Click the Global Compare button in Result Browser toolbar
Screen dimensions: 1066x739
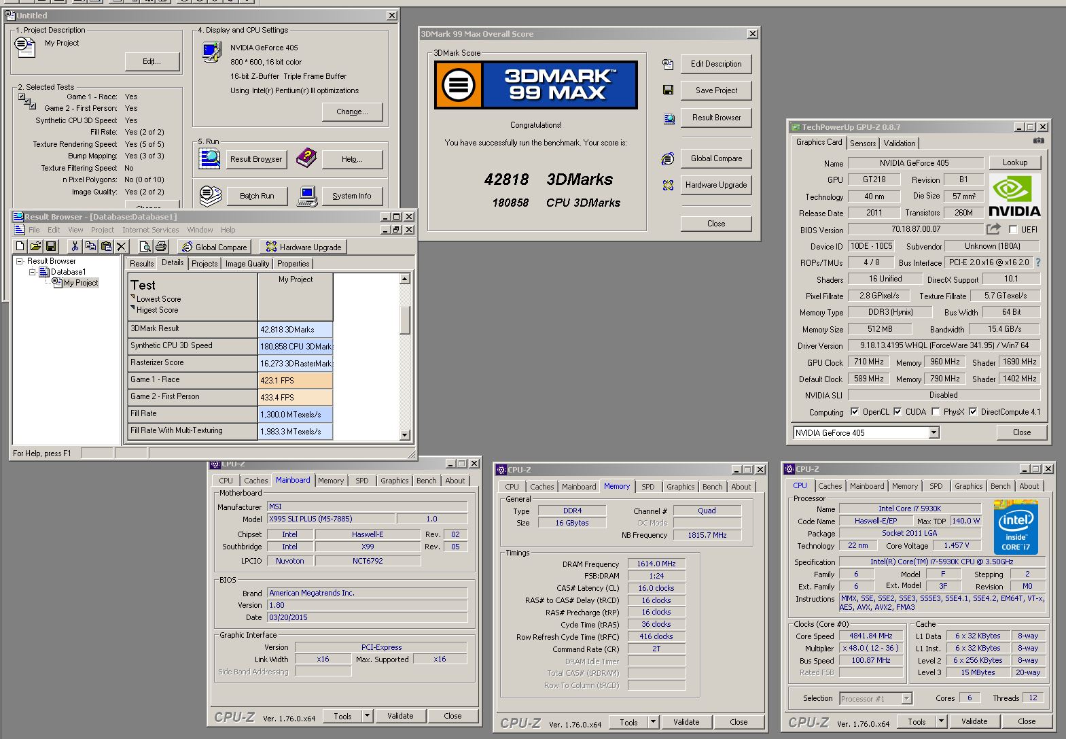[215, 247]
